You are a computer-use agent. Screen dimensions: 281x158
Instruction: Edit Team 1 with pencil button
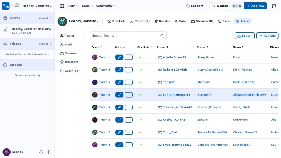[x=119, y=57]
